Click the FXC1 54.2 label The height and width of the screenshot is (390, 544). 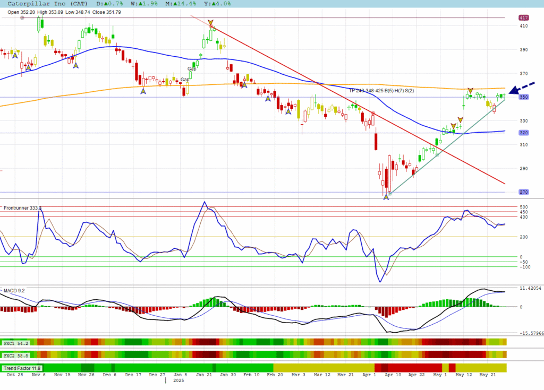(15, 343)
